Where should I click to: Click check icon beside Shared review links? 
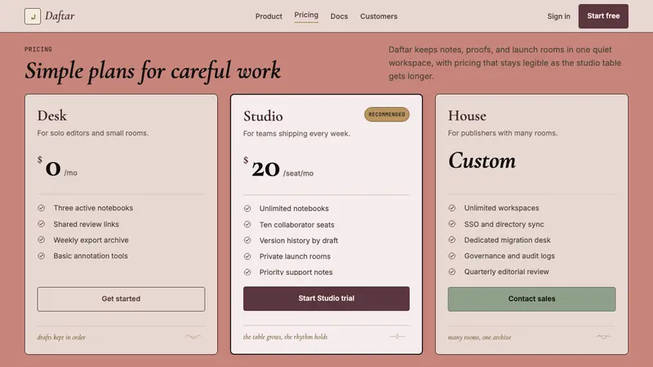tap(42, 223)
